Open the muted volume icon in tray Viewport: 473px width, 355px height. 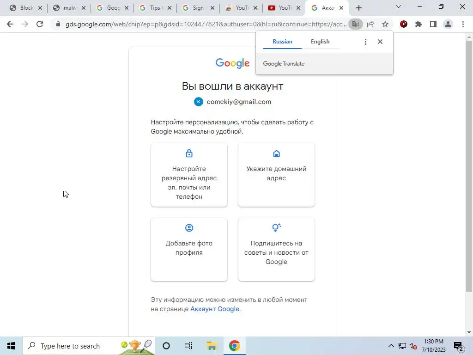click(413, 346)
